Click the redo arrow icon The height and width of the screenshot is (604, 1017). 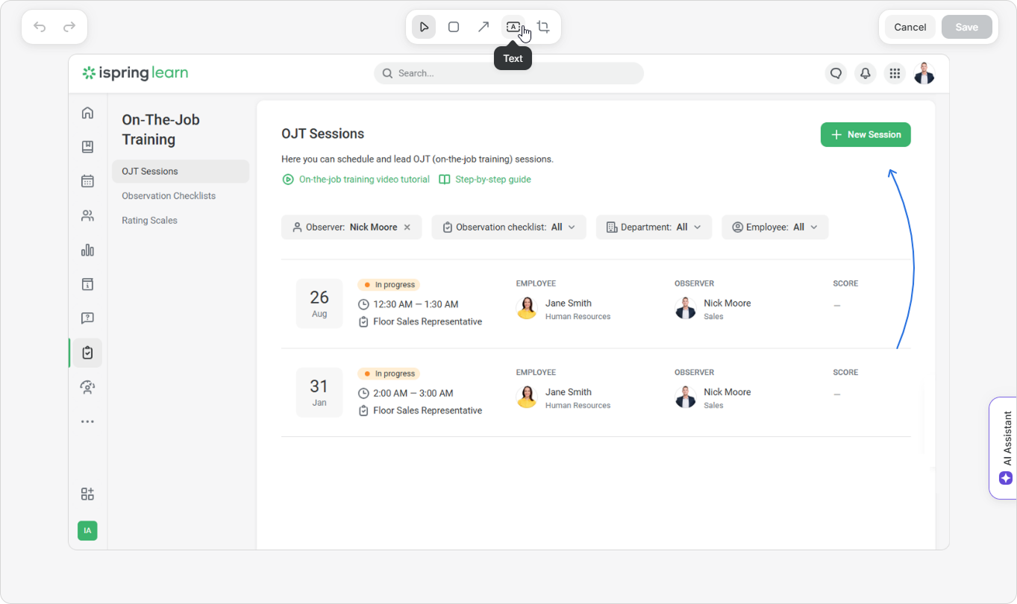tap(69, 27)
